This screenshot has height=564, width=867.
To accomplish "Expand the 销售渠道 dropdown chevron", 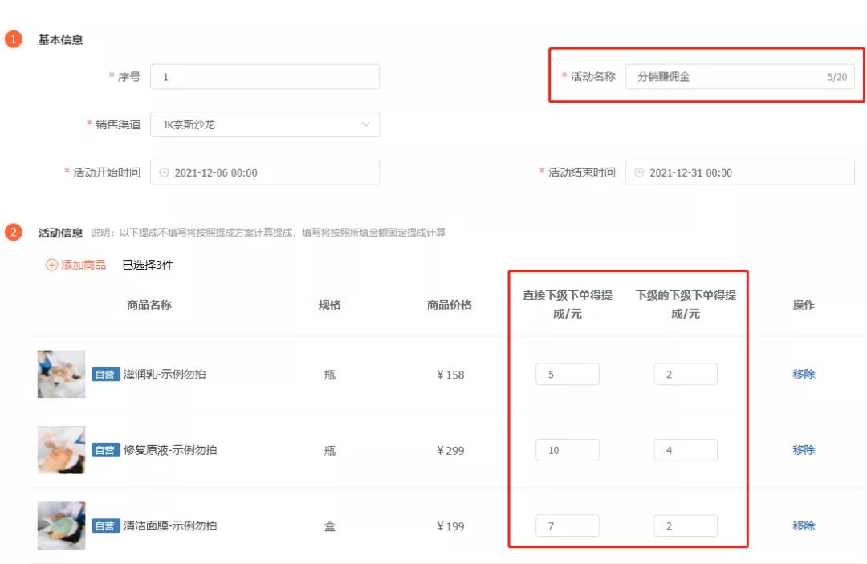I will [x=367, y=124].
